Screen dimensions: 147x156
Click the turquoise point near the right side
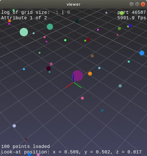(129, 62)
